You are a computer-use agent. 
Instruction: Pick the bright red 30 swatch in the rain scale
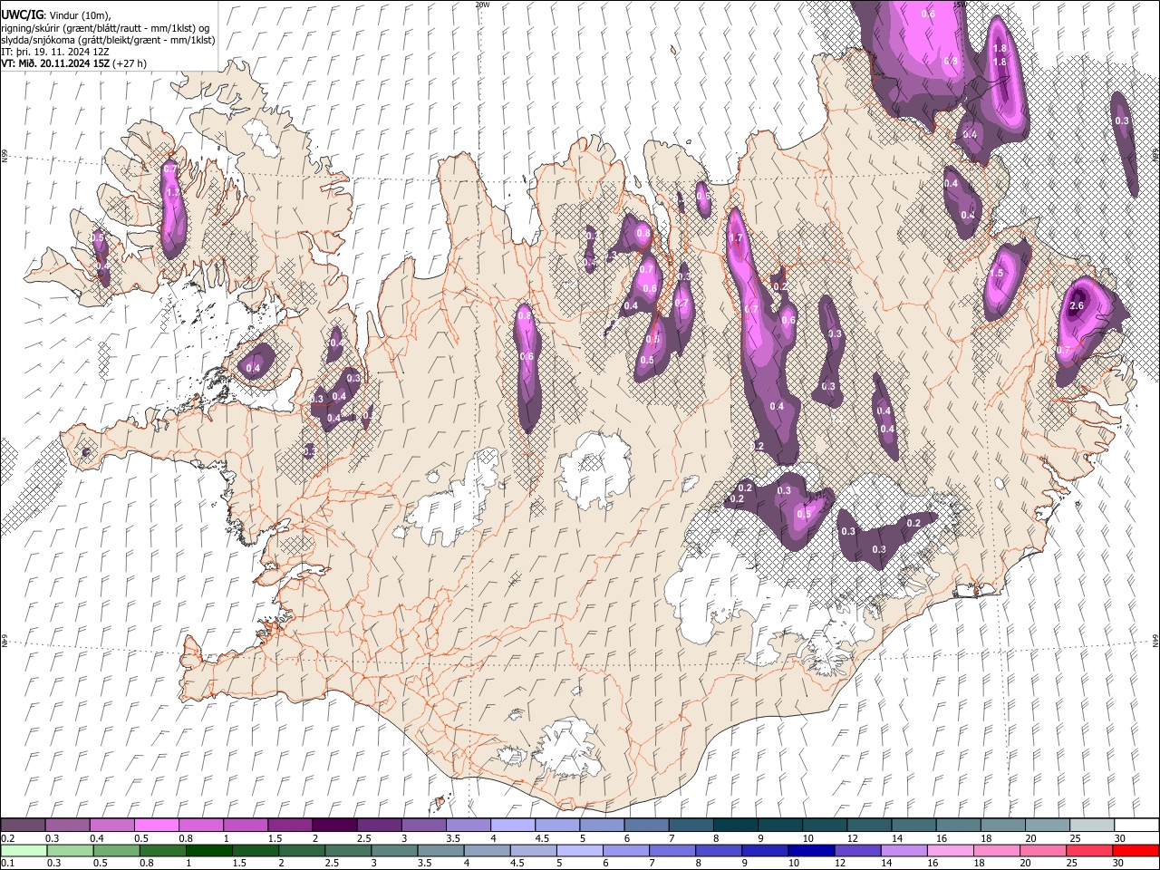tap(1136, 850)
